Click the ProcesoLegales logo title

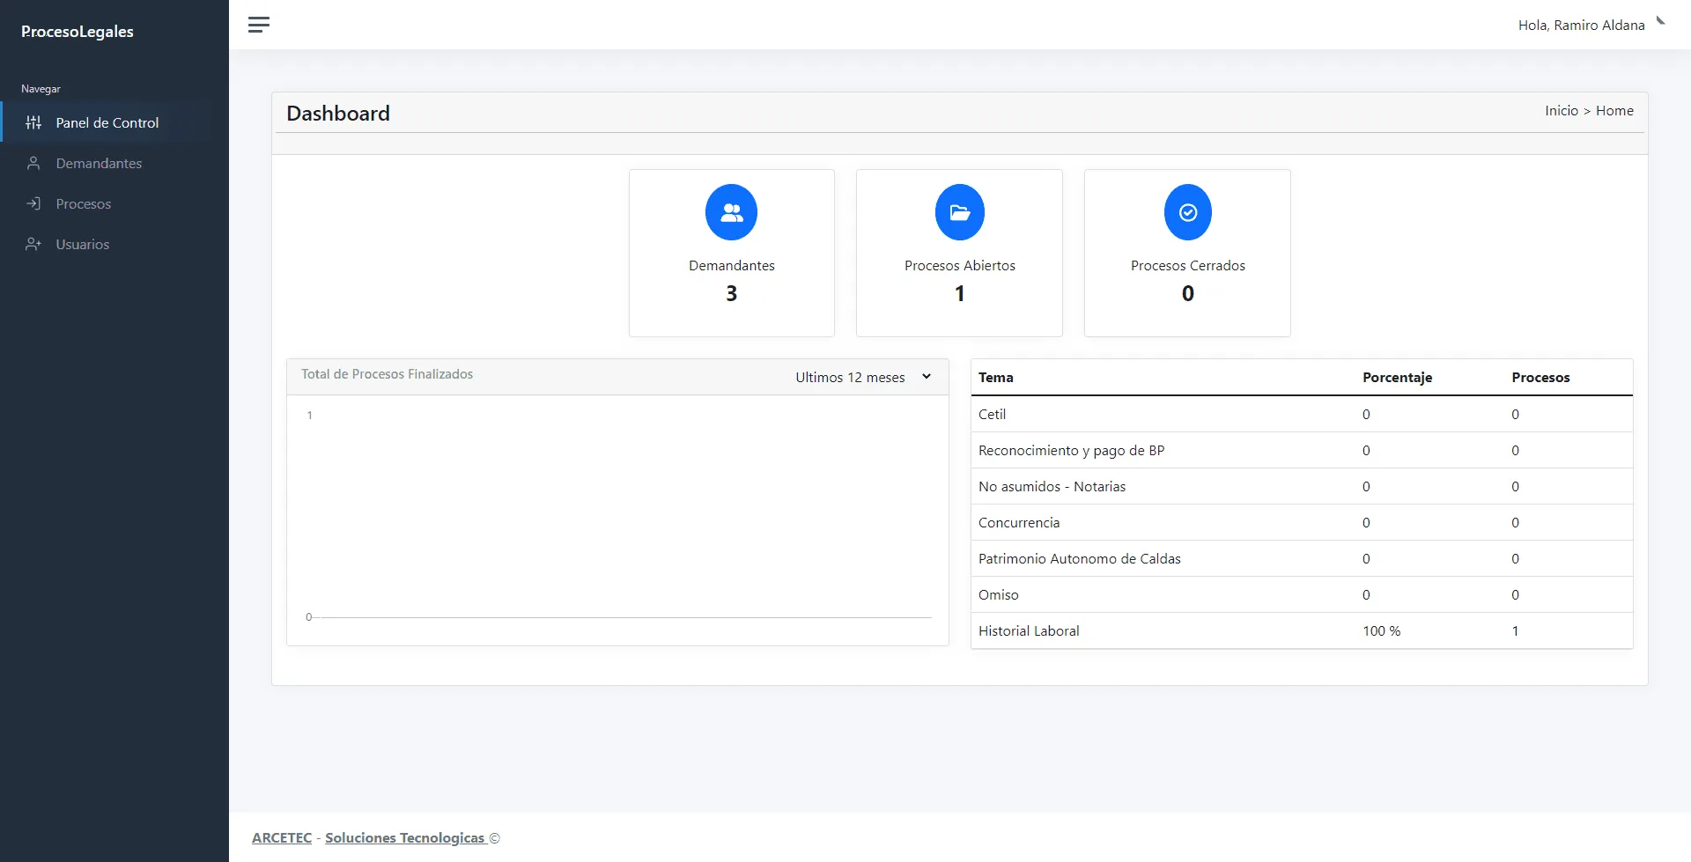pyautogui.click(x=78, y=32)
